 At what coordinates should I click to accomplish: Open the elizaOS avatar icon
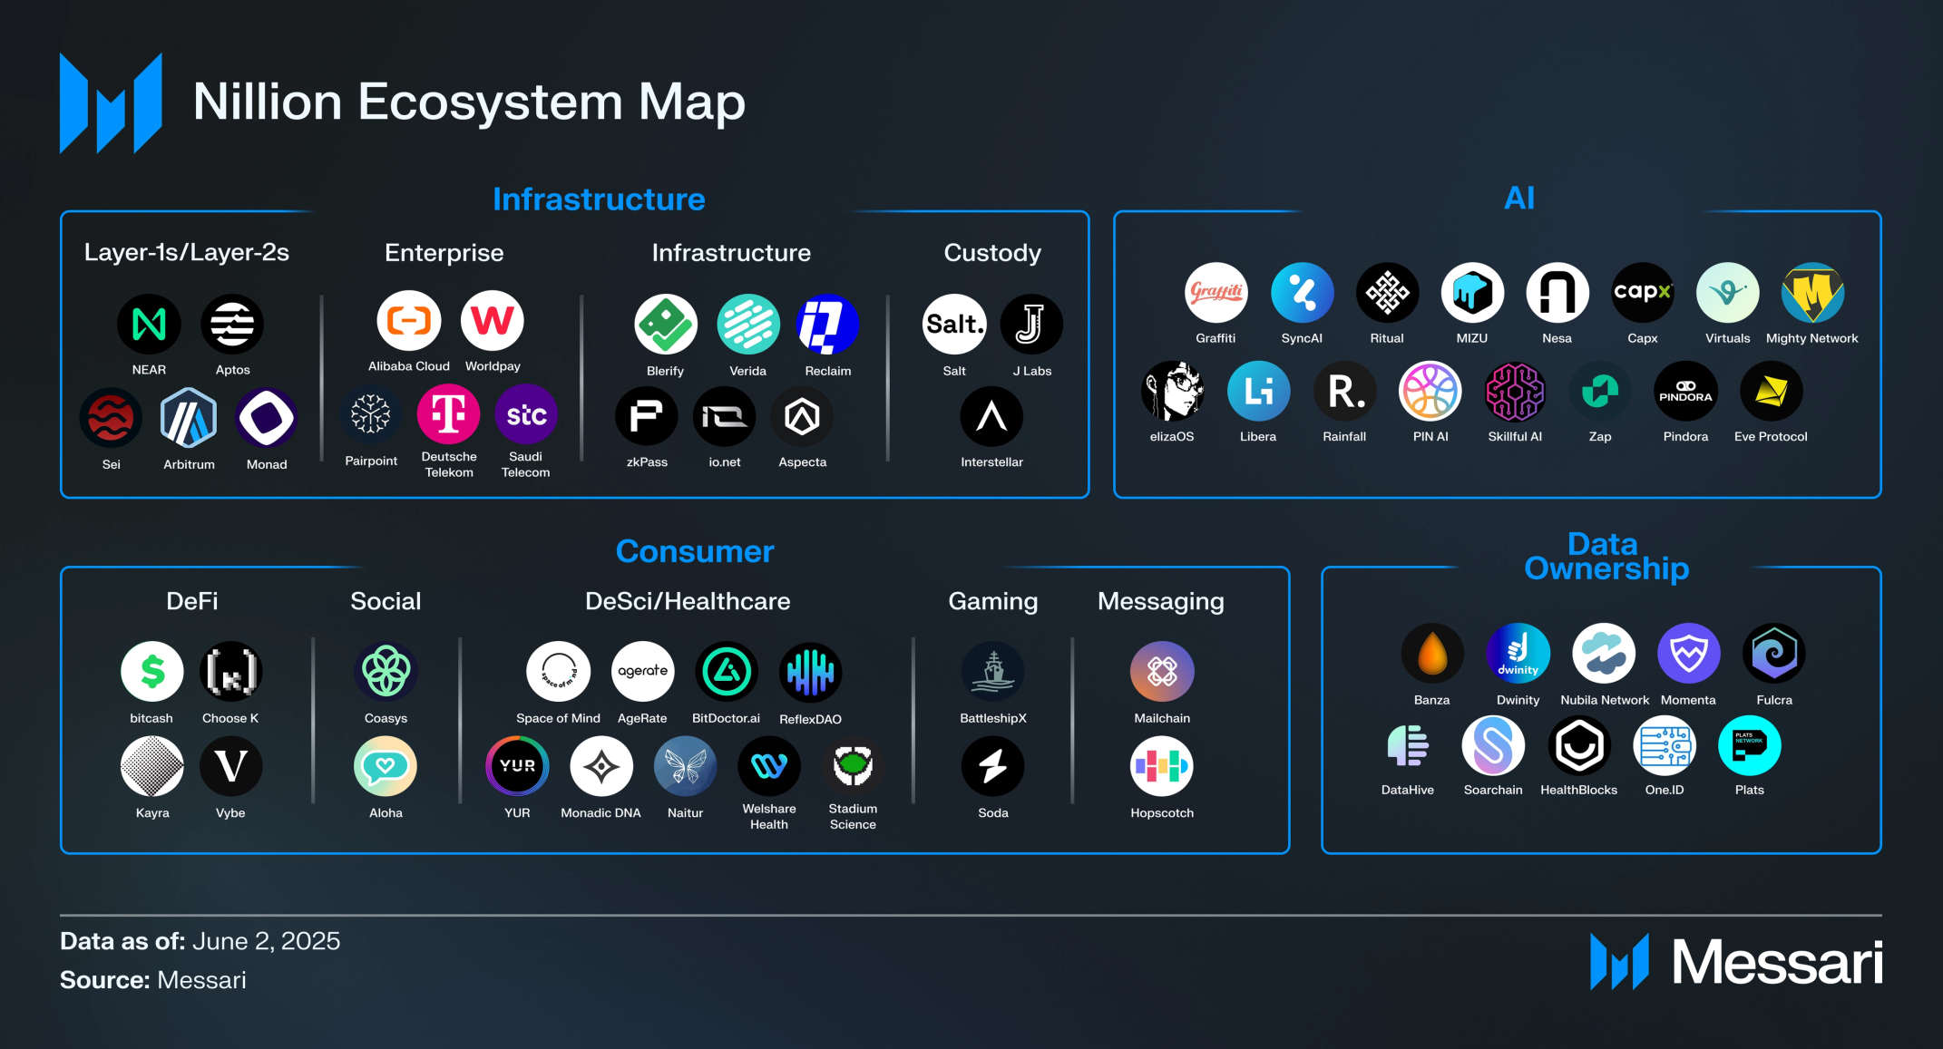coord(1172,391)
